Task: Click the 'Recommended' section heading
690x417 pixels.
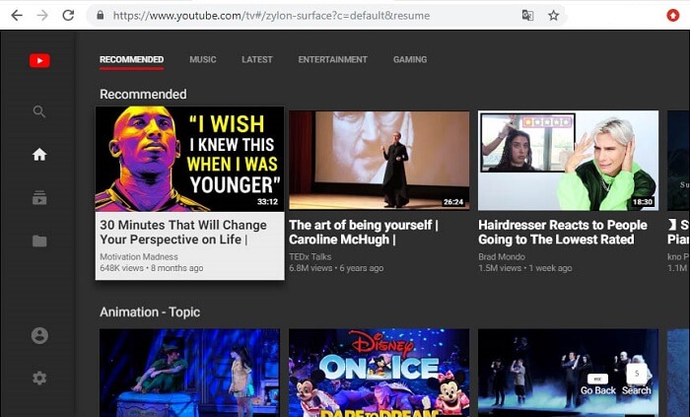Action: pyautogui.click(x=143, y=94)
